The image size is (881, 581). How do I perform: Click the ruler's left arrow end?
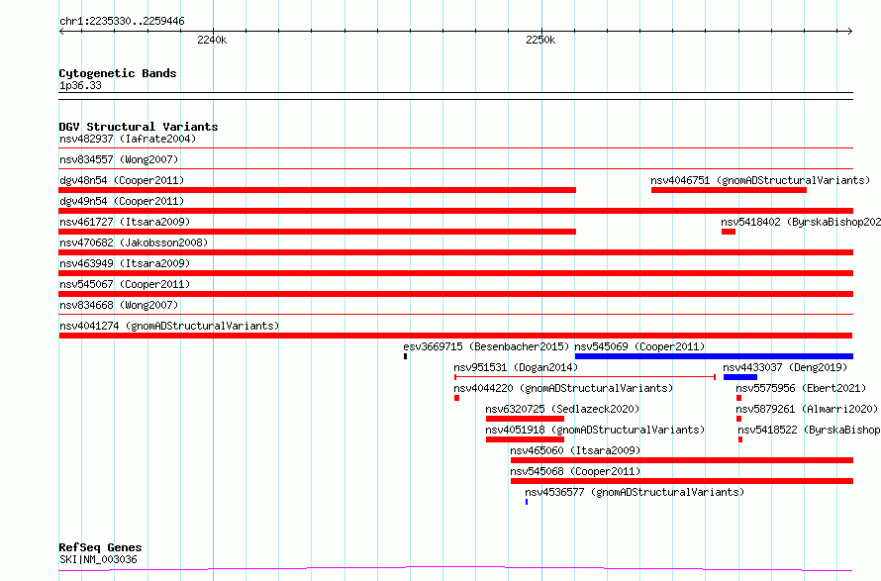[61, 32]
